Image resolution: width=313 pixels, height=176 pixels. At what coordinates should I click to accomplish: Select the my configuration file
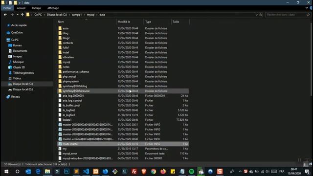coord(65,149)
